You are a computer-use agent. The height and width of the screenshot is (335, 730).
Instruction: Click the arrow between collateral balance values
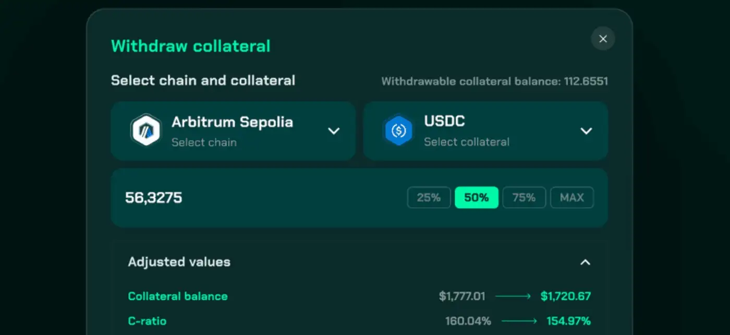pyautogui.click(x=513, y=296)
